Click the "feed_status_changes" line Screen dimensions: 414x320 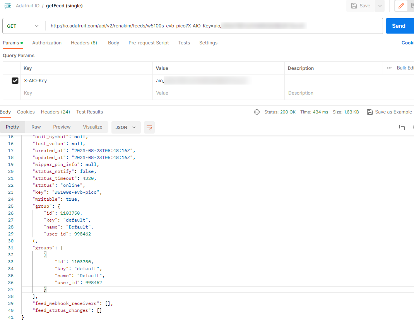(x=67, y=310)
